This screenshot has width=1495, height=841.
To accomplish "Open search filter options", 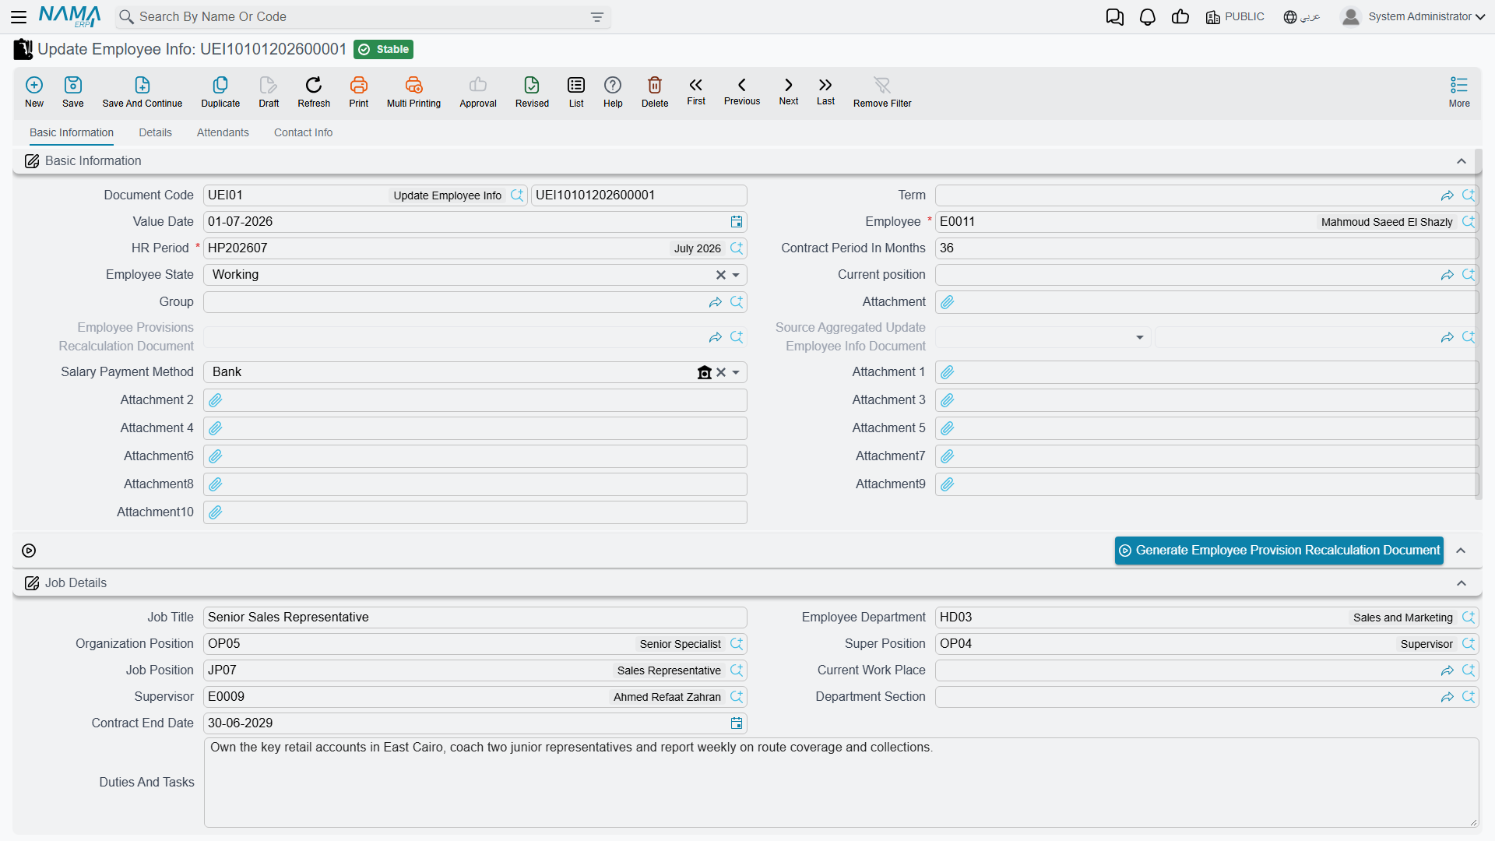I will pos(597,17).
